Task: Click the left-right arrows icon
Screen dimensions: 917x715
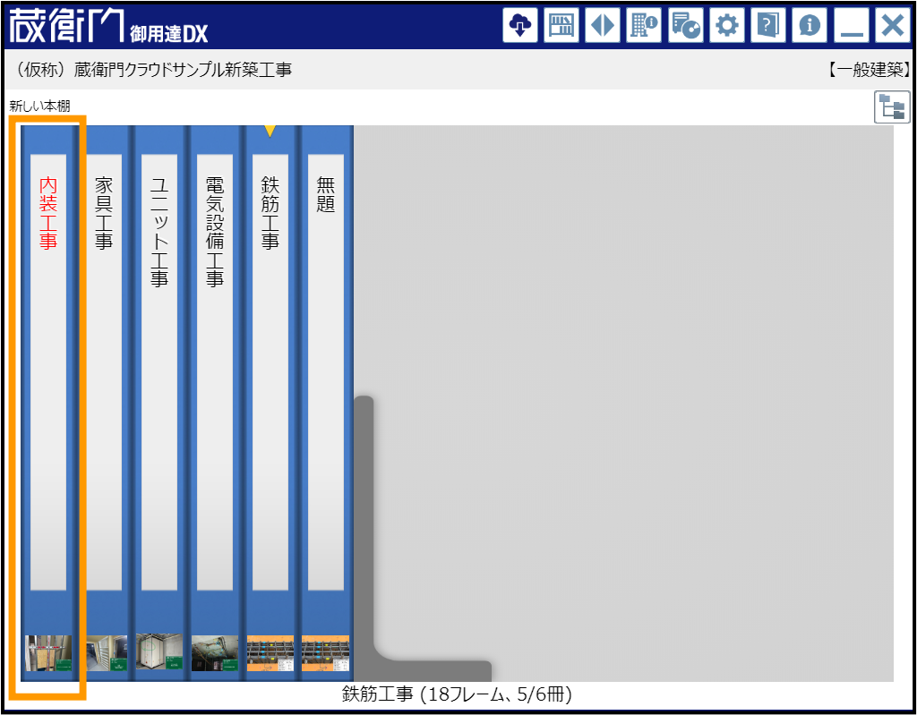Action: pos(603,25)
